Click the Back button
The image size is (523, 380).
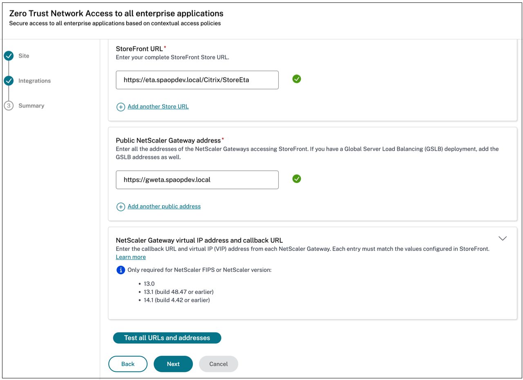128,364
